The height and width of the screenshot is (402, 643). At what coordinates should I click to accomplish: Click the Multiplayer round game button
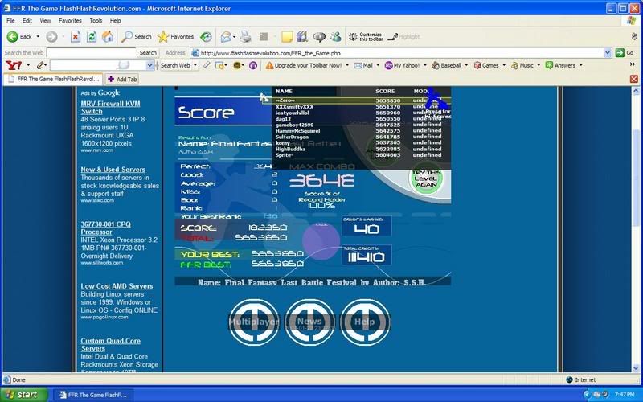tap(253, 322)
